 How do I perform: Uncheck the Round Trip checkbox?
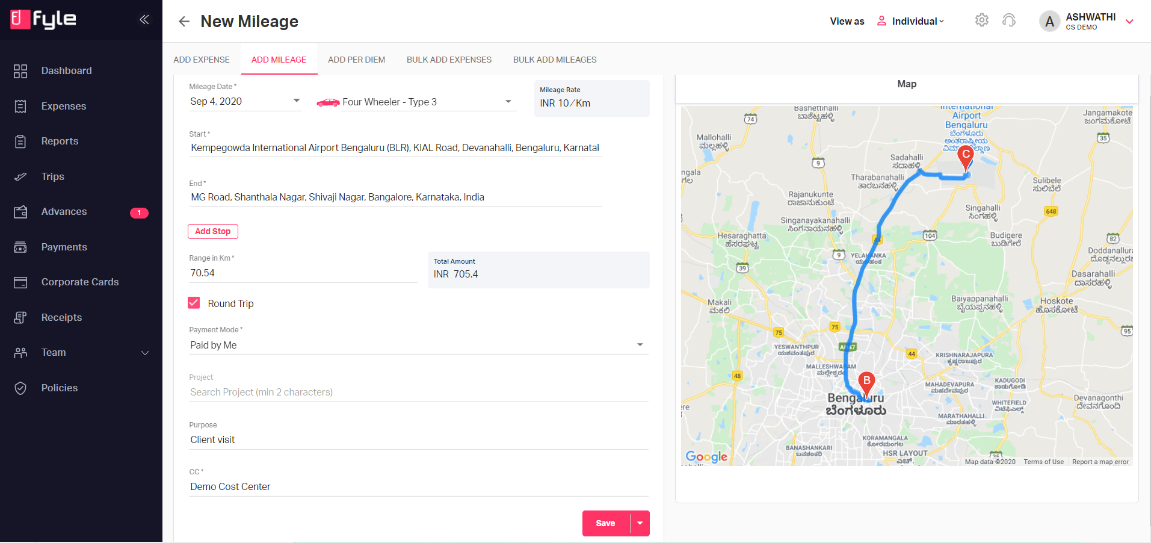tap(194, 303)
